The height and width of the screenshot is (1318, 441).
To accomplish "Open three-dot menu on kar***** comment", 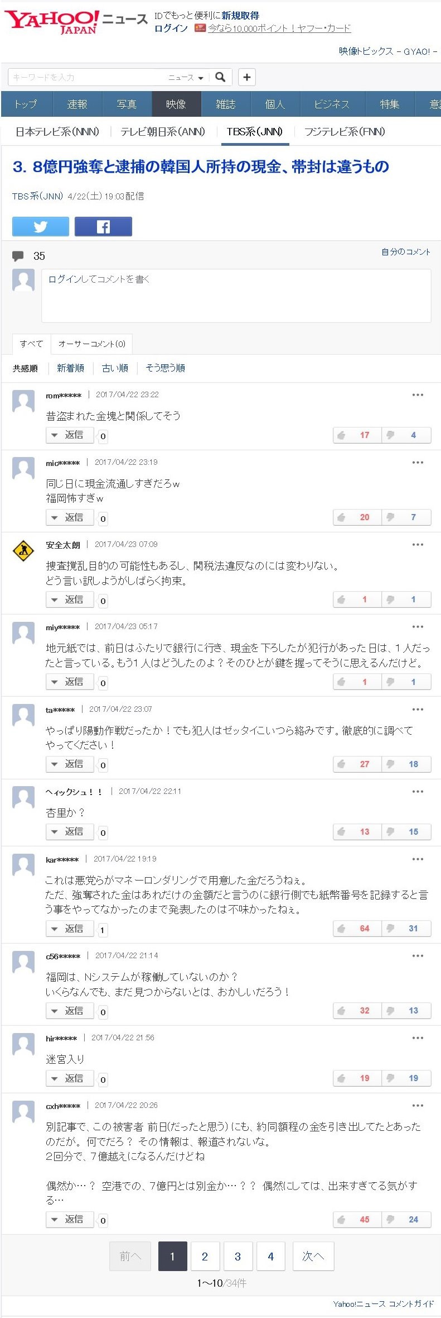I will 418,859.
